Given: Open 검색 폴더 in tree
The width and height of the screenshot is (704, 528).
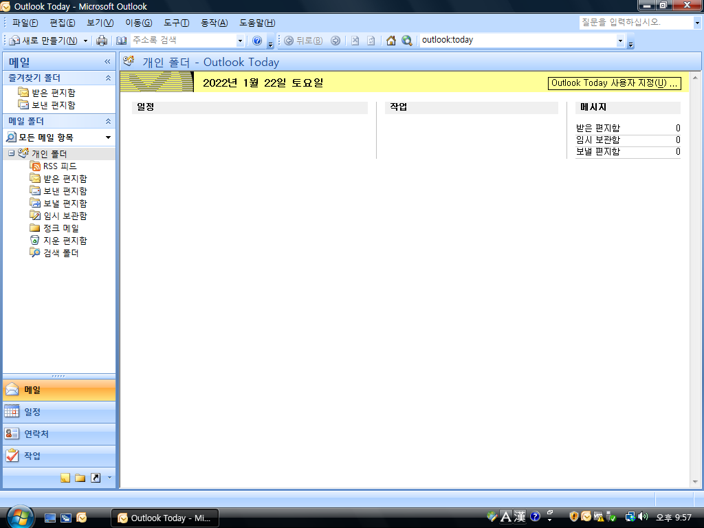Looking at the screenshot, I should pos(61,253).
